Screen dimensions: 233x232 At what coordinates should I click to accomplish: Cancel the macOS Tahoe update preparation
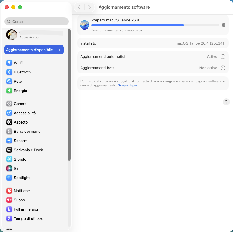click(x=223, y=25)
